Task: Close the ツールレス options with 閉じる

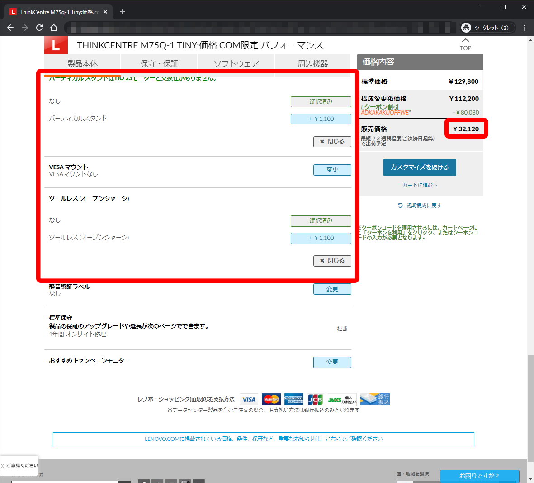Action: click(x=332, y=261)
